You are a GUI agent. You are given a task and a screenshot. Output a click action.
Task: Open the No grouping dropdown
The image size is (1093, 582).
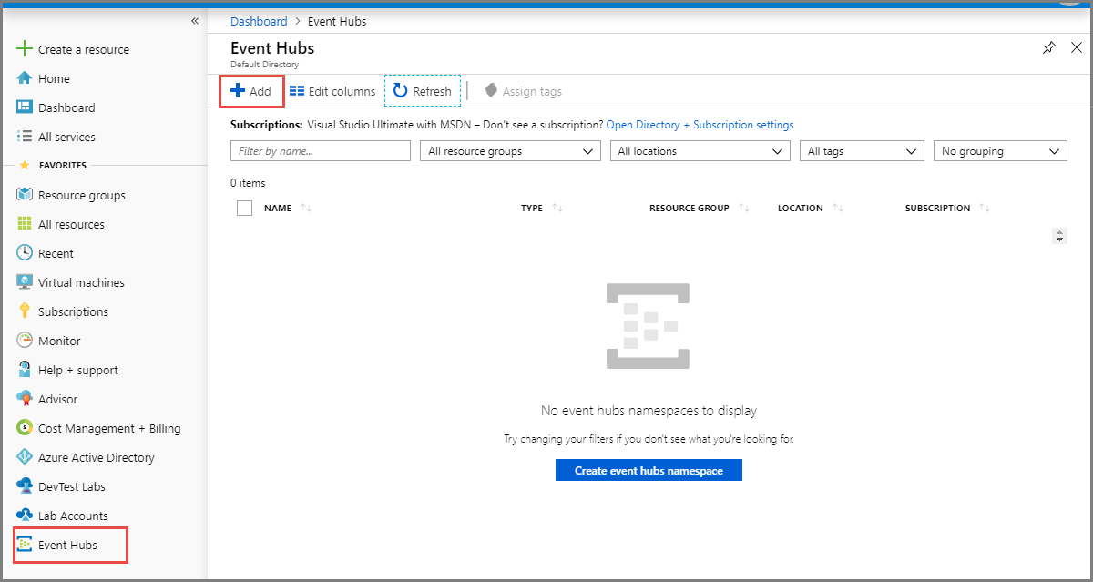[x=1000, y=151]
